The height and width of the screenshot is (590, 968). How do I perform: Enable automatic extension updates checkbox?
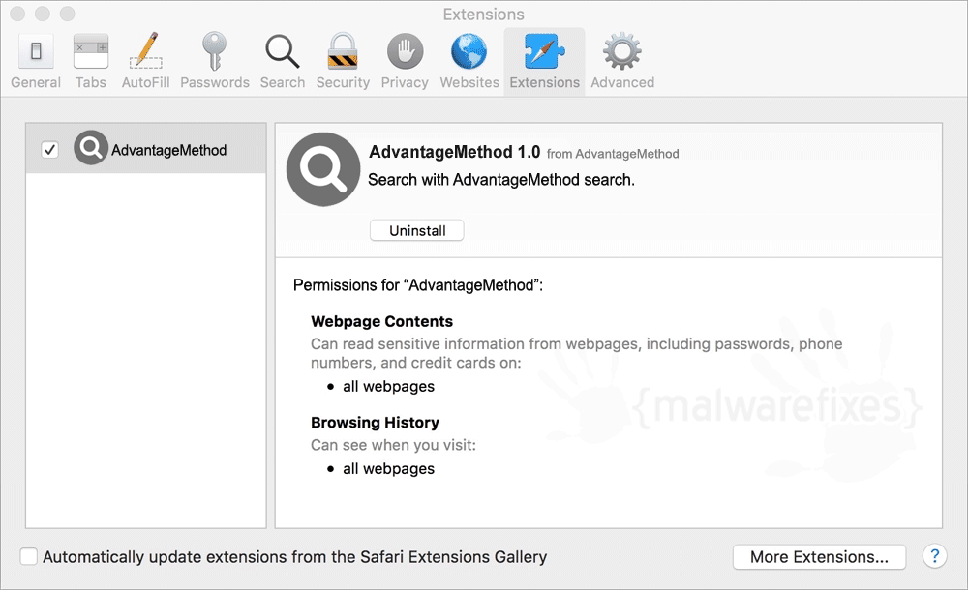point(28,556)
